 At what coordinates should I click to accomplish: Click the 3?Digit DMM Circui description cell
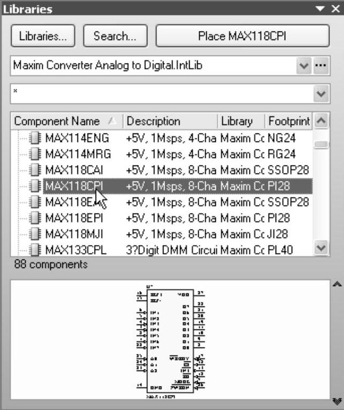[171, 250]
